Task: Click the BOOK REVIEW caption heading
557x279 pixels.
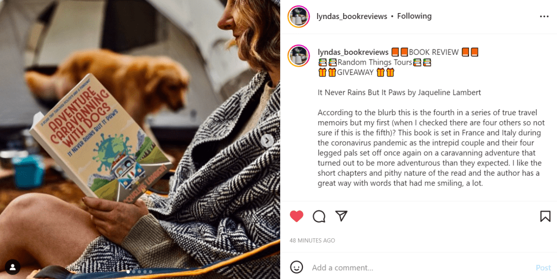Action: pyautogui.click(x=435, y=52)
